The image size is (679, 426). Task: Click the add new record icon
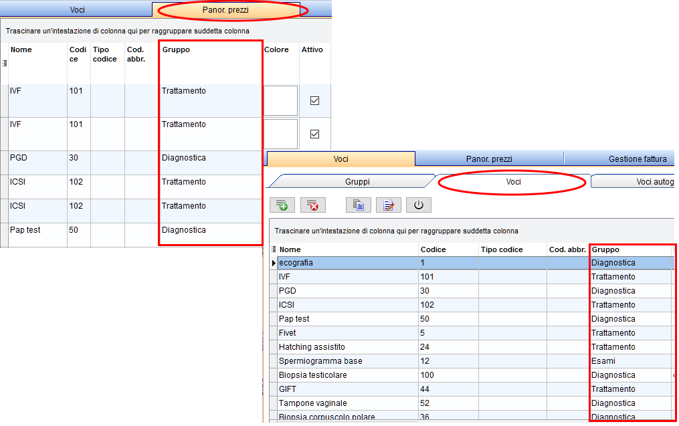point(282,205)
